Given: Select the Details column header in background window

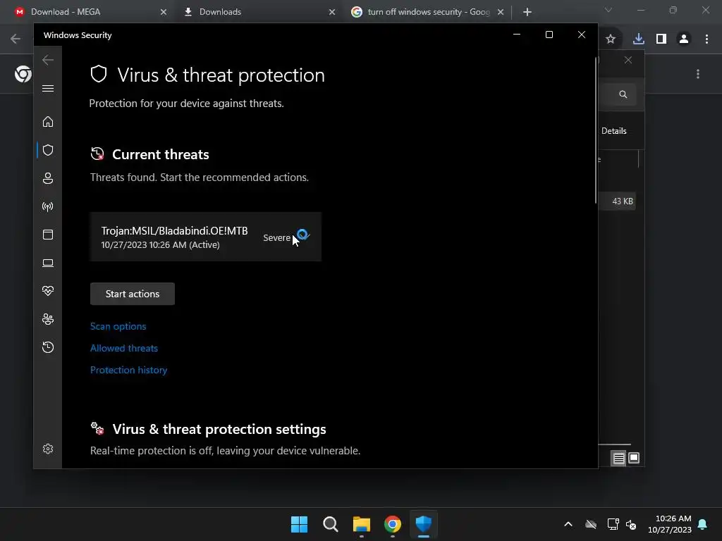Looking at the screenshot, I should point(614,131).
